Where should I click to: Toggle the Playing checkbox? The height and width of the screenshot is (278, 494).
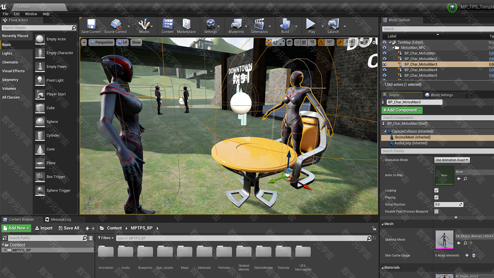[436, 197]
